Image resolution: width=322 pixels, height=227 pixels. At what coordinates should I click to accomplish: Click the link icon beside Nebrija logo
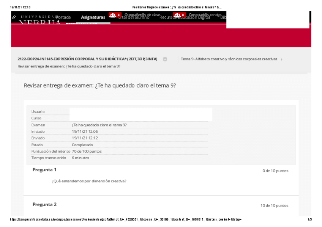click(x=14, y=17)
